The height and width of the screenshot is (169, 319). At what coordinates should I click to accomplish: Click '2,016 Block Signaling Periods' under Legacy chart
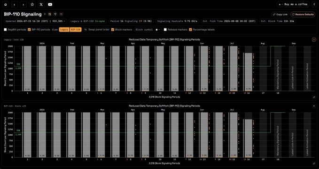coord(164,97)
